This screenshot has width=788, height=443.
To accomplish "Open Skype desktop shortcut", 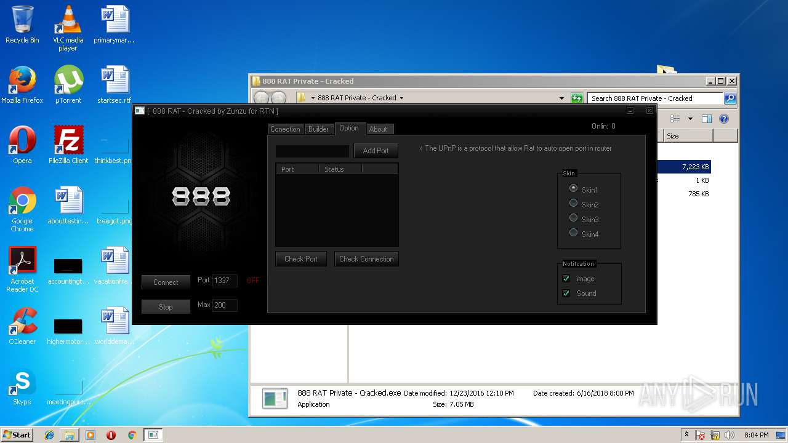I will (22, 386).
